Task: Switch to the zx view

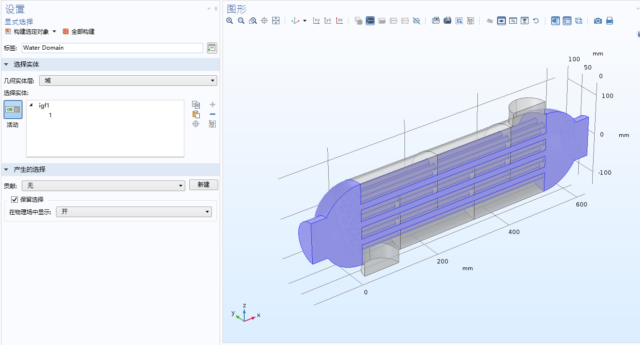Action: click(x=340, y=21)
